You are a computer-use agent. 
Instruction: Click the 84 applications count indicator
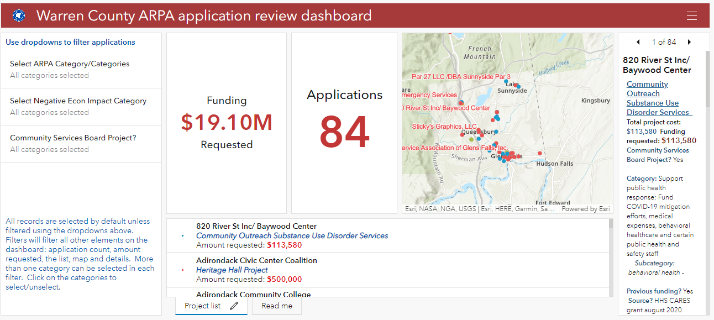[345, 133]
